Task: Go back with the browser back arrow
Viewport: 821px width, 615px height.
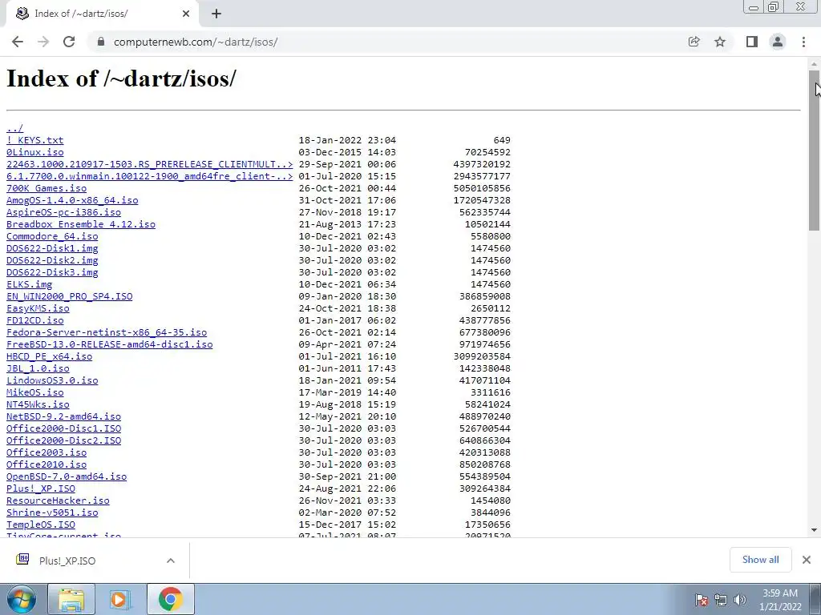Action: [x=18, y=42]
